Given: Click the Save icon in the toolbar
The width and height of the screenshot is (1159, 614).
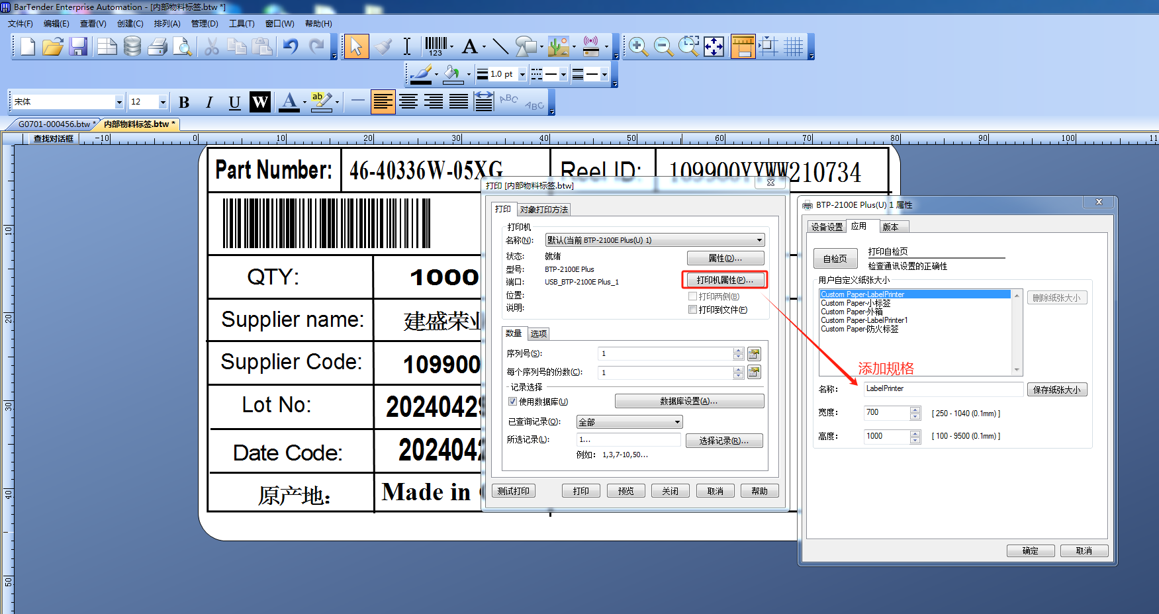Looking at the screenshot, I should (79, 46).
